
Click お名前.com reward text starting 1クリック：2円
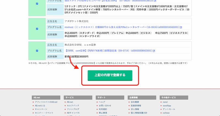click(127, 9)
